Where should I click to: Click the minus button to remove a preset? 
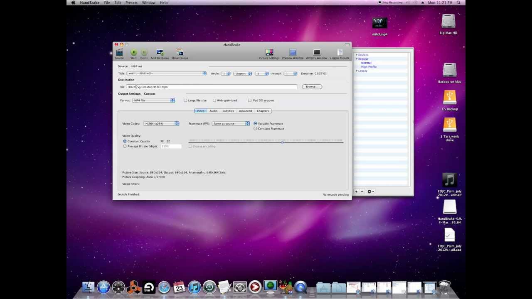click(362, 191)
